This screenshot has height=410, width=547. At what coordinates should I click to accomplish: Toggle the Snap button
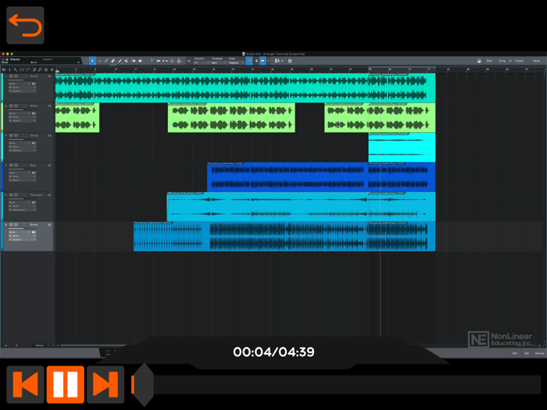click(x=249, y=61)
